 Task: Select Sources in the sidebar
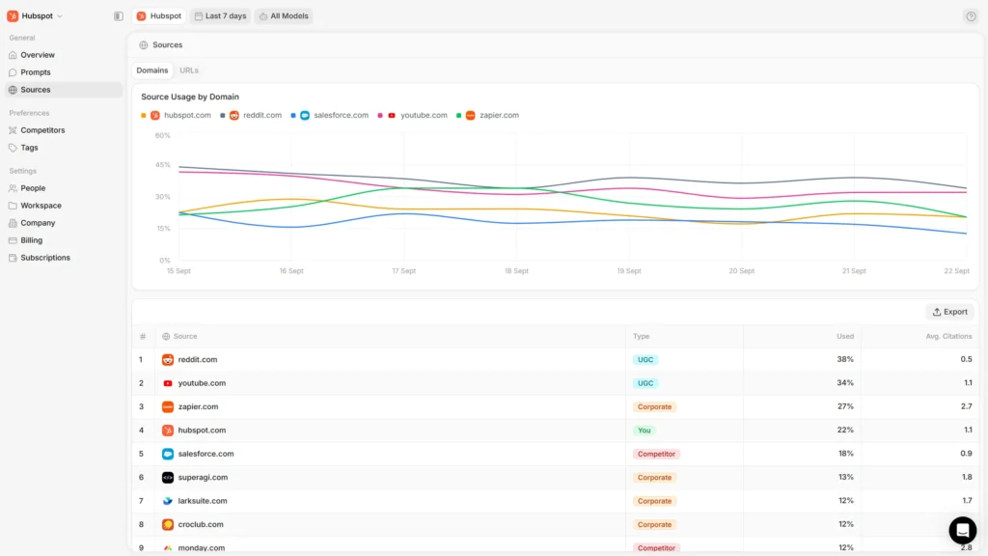[63, 90]
